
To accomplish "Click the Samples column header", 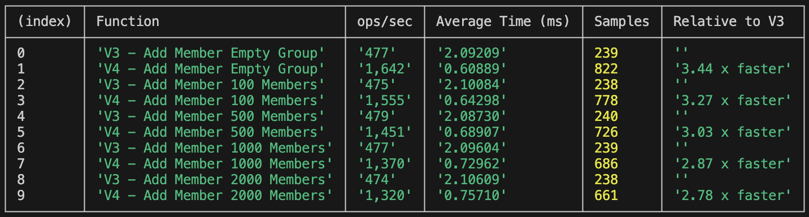I will (x=621, y=21).
